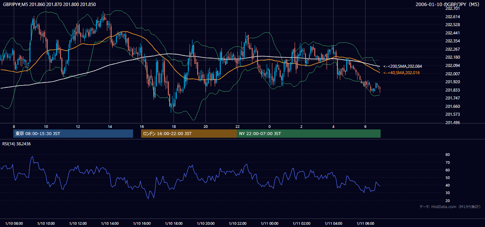Click the 202.354 price axis label
This screenshot has height=227, width=485.
(453, 41)
